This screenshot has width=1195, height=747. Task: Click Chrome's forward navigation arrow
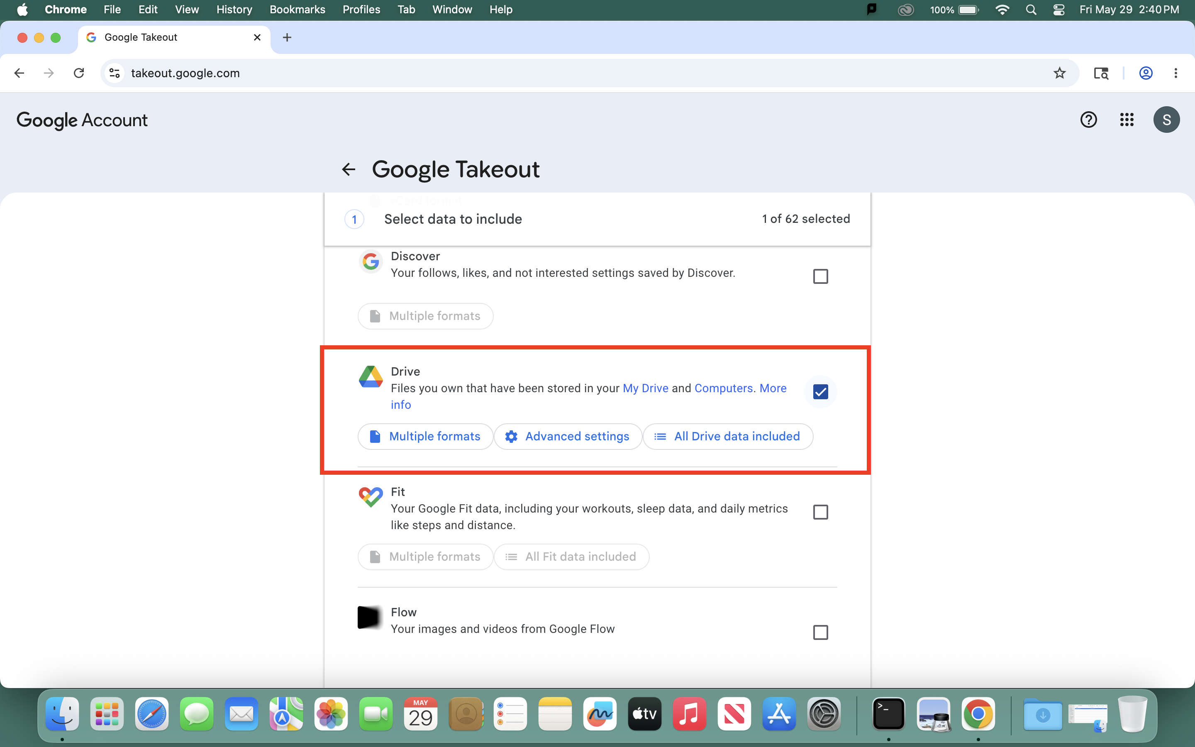(x=49, y=73)
